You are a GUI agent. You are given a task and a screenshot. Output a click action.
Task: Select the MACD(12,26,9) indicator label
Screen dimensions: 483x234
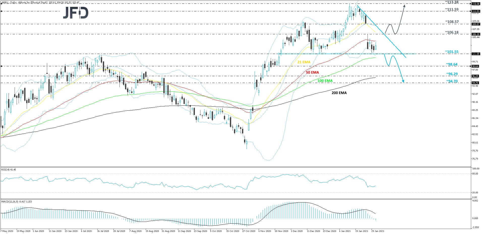point(16,202)
